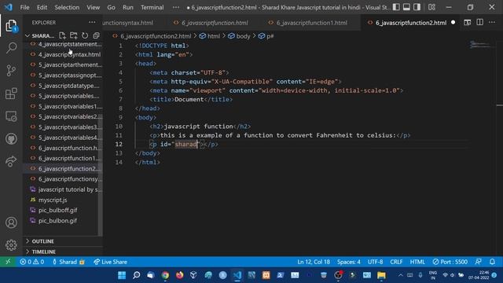Change indentation from Spaces: 4
Image resolution: width=503 pixels, height=283 pixels.
click(348, 262)
